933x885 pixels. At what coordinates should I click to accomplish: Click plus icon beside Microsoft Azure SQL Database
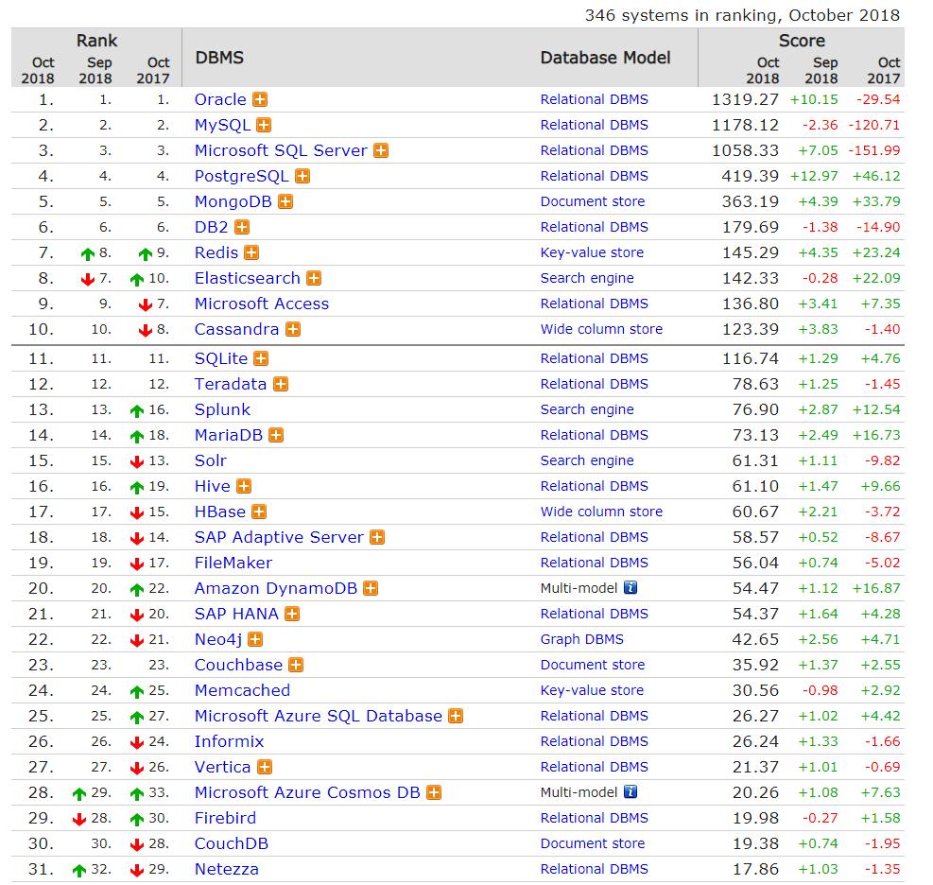point(456,716)
